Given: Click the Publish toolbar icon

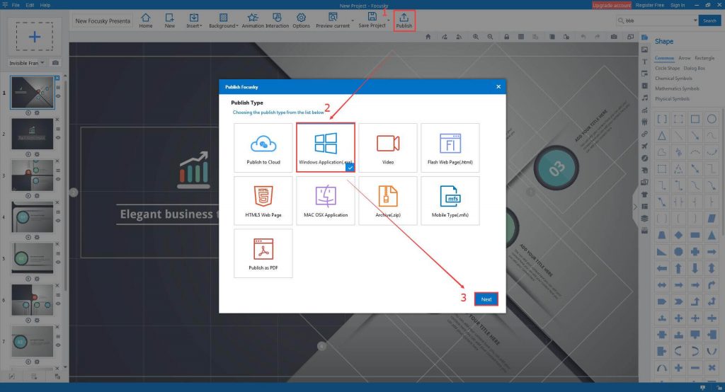Looking at the screenshot, I should (404, 19).
